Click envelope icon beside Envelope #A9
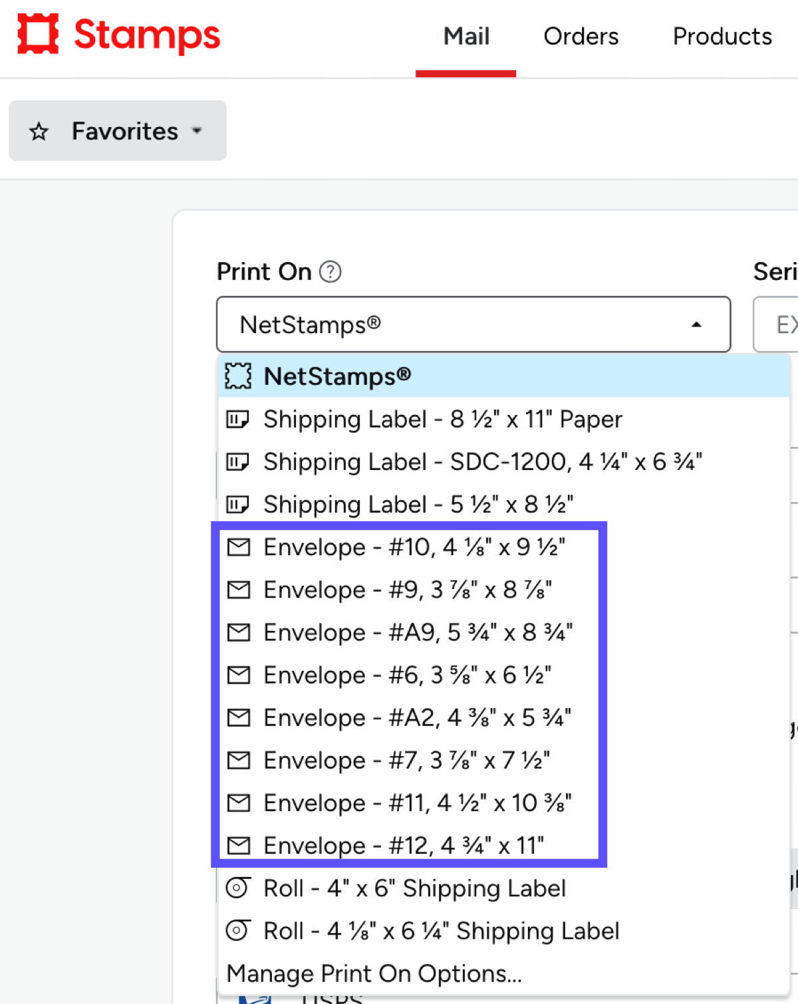This screenshot has height=1004, width=798. (x=238, y=632)
